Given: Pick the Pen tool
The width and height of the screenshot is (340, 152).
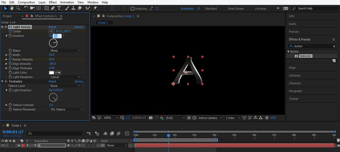Looking at the screenshot, I should (x=53, y=8).
